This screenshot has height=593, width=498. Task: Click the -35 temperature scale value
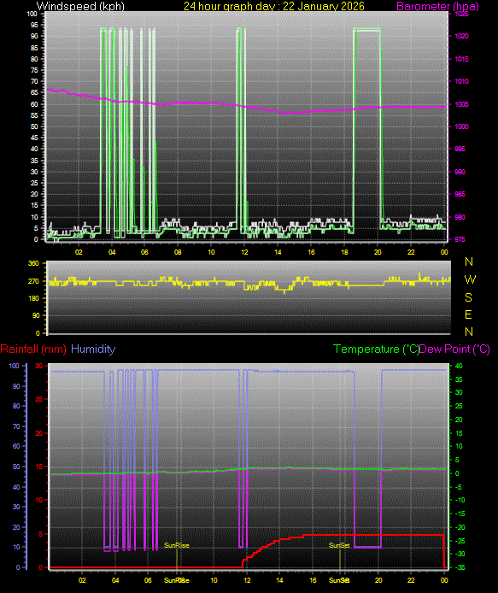[460, 567]
